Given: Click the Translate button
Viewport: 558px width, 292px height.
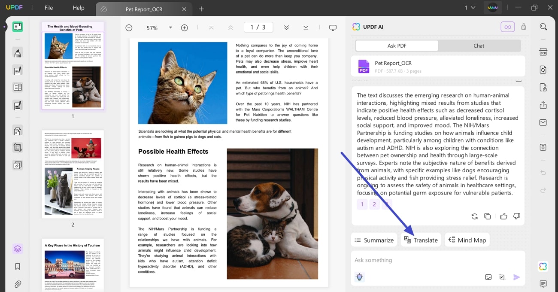Looking at the screenshot, I should tap(421, 240).
